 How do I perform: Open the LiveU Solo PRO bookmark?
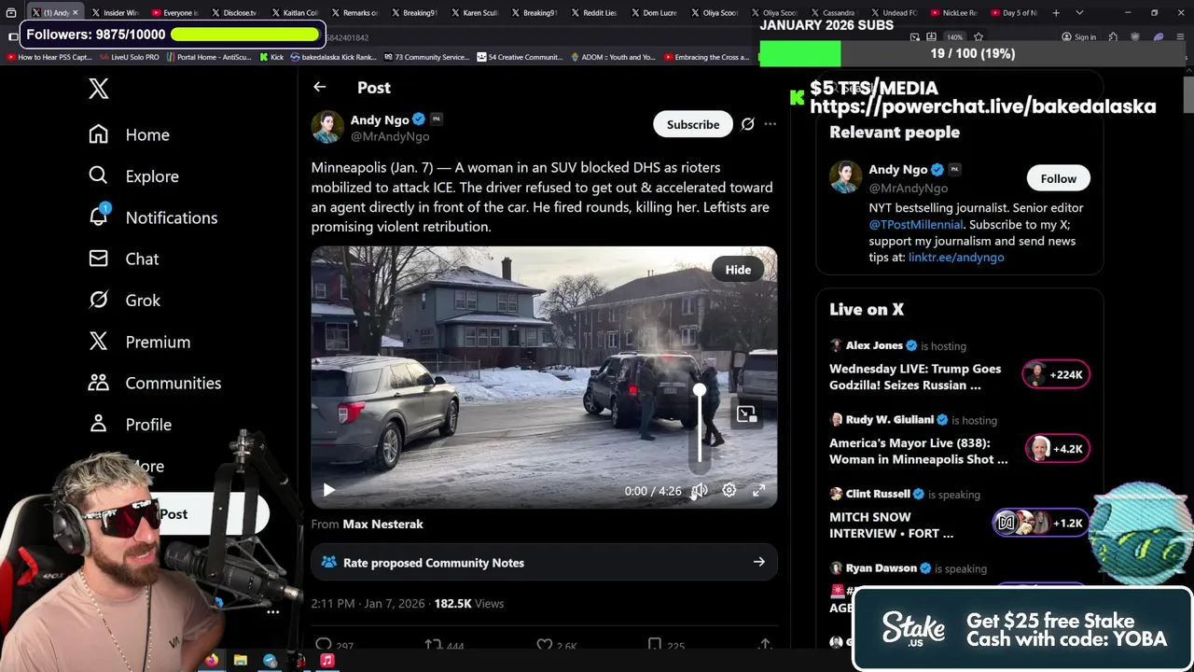[130, 57]
